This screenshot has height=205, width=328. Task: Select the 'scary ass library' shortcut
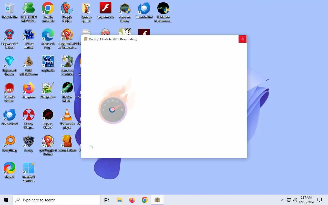(125, 12)
